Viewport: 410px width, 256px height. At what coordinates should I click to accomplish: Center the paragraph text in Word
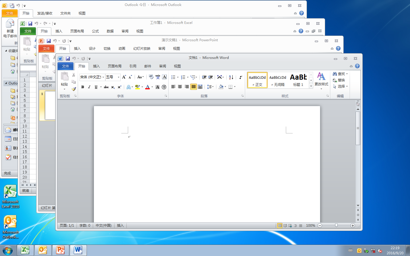click(x=180, y=87)
